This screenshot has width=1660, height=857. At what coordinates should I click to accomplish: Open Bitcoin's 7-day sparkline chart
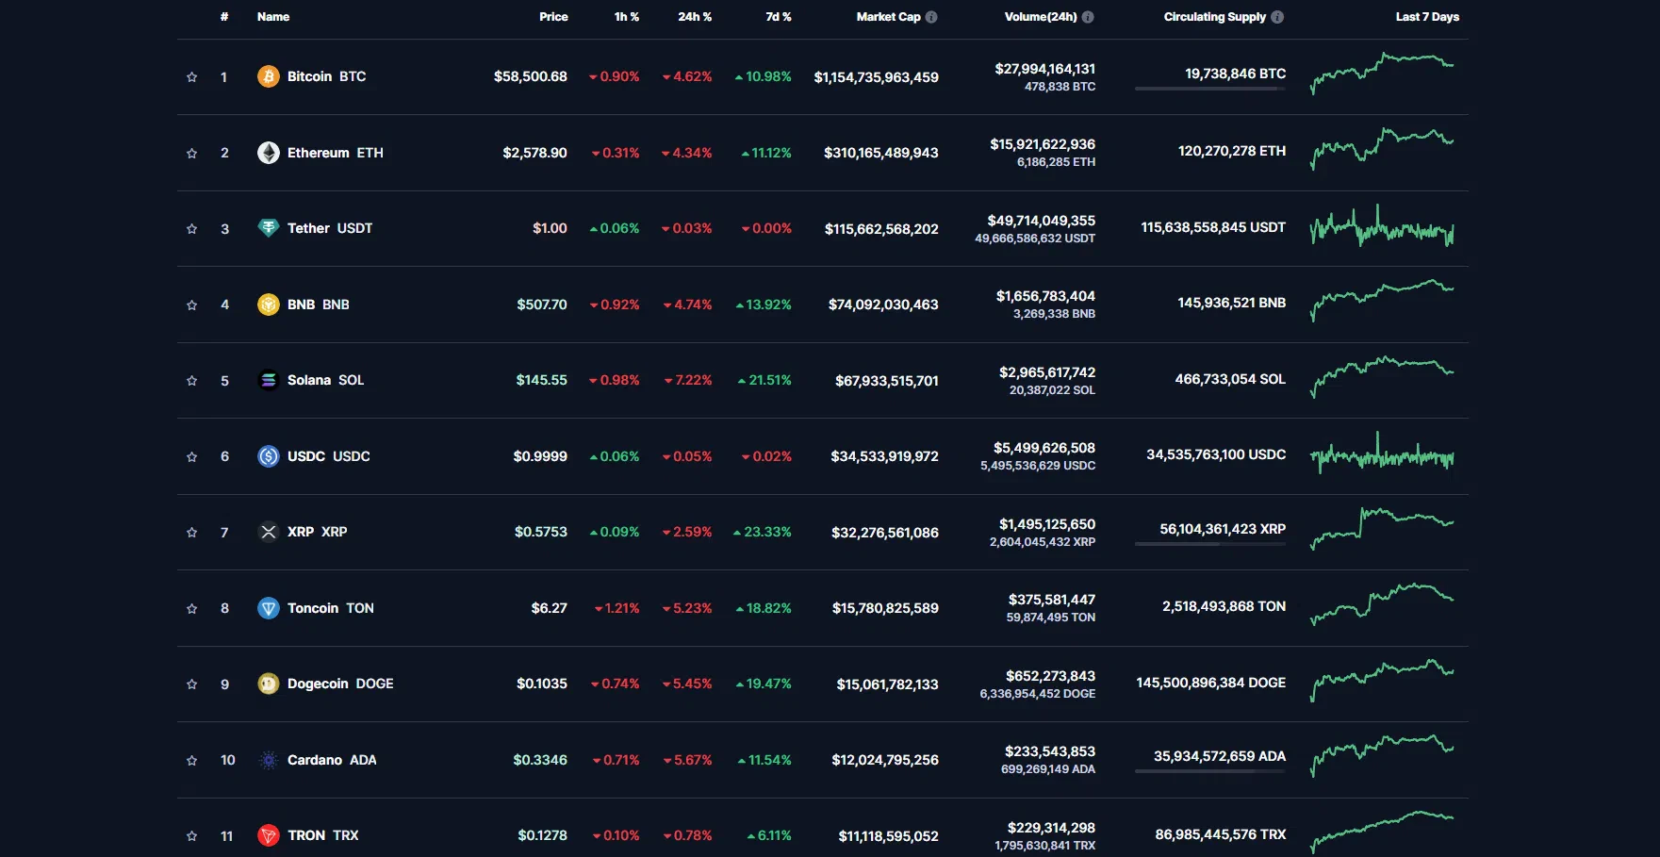coord(1382,74)
